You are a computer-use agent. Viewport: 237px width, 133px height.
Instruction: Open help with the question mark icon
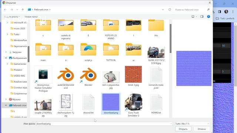coord(208,17)
